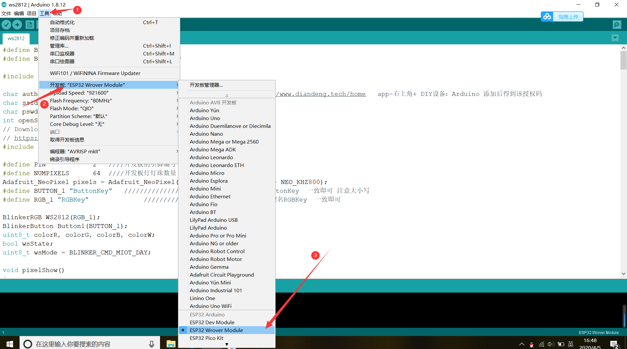Click the 工具 menu
Screen dimensions: 627x349
click(44, 13)
